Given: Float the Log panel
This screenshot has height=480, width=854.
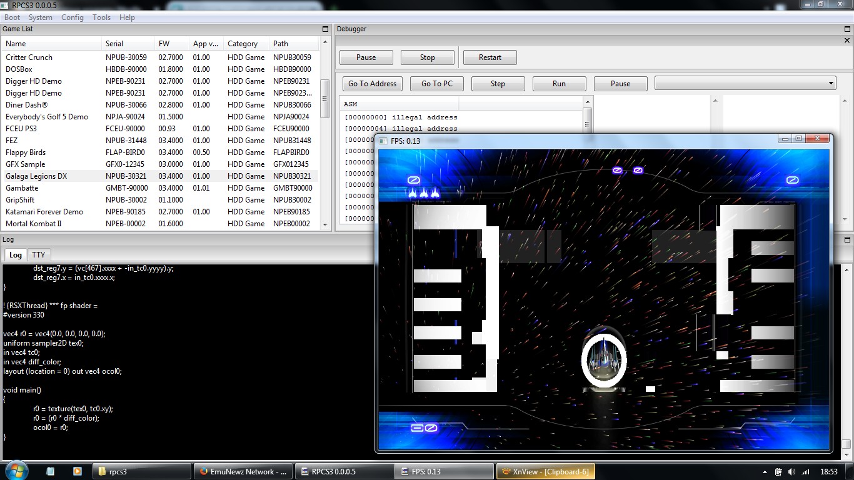Looking at the screenshot, I should (x=848, y=240).
